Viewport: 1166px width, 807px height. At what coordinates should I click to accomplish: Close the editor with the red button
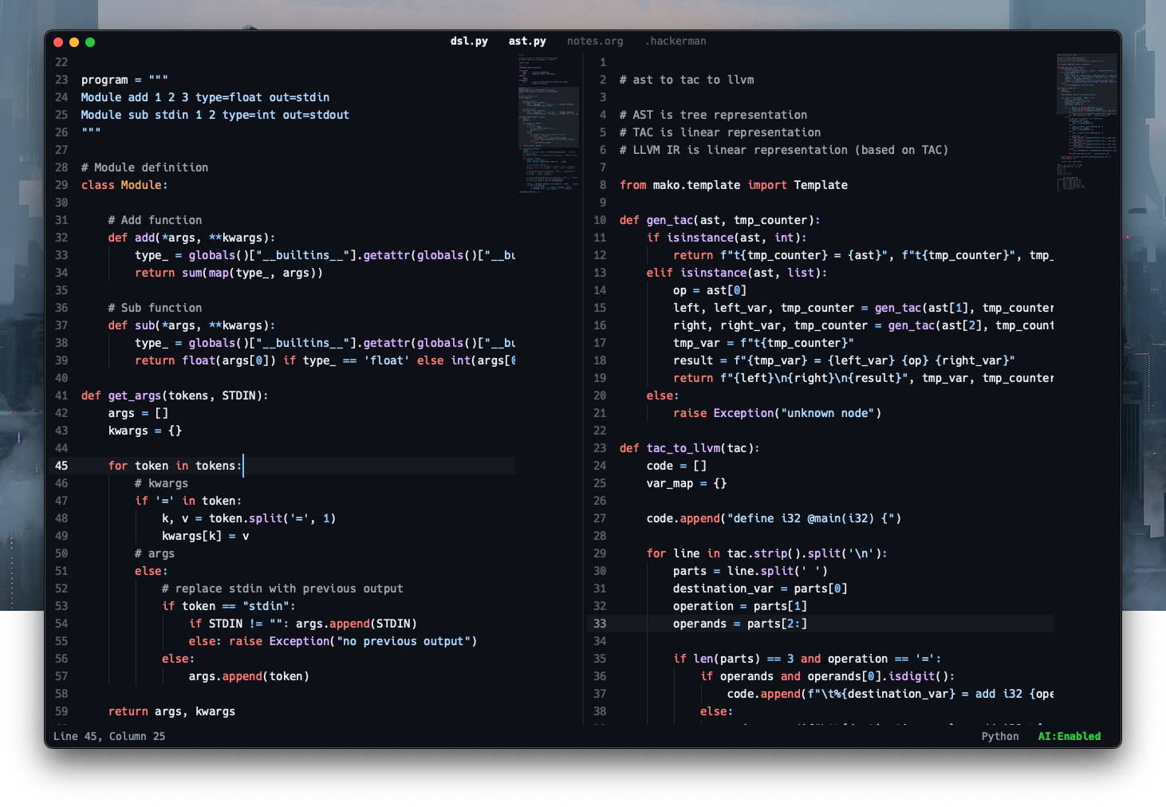point(58,42)
